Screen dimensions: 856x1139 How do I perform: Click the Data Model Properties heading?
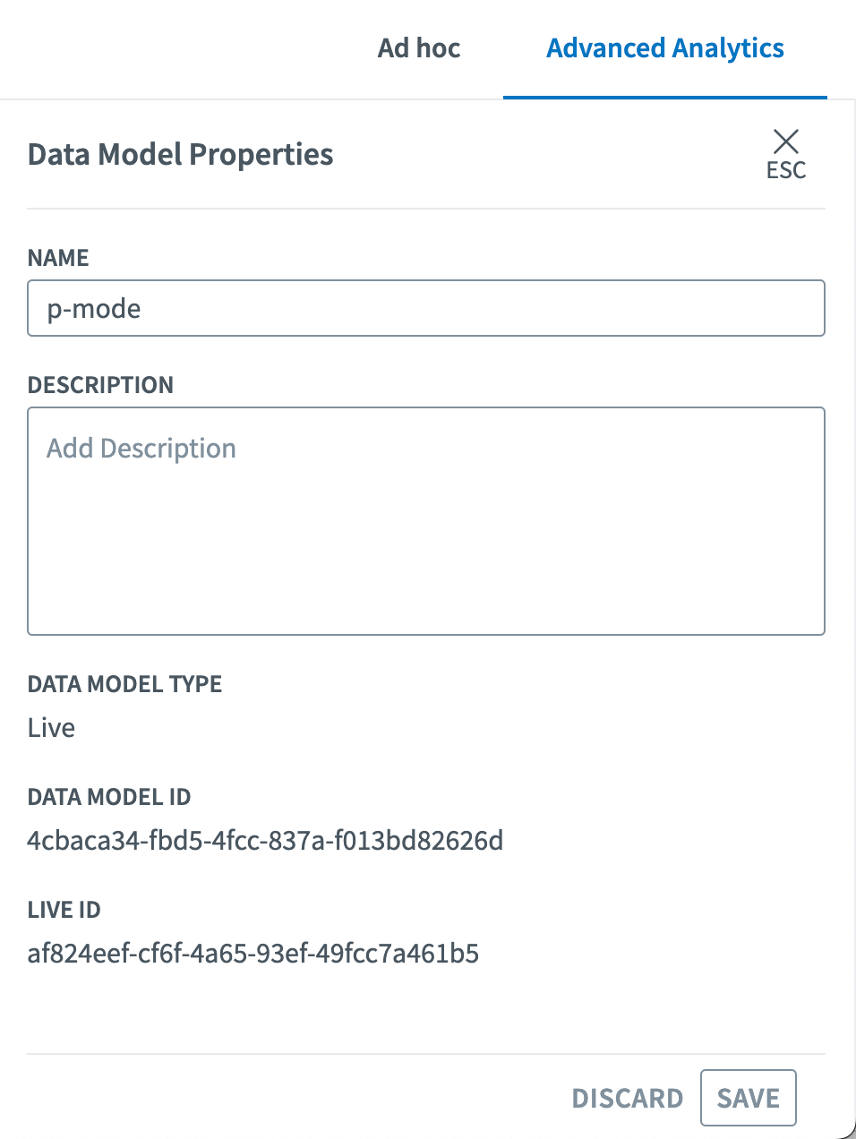180,155
